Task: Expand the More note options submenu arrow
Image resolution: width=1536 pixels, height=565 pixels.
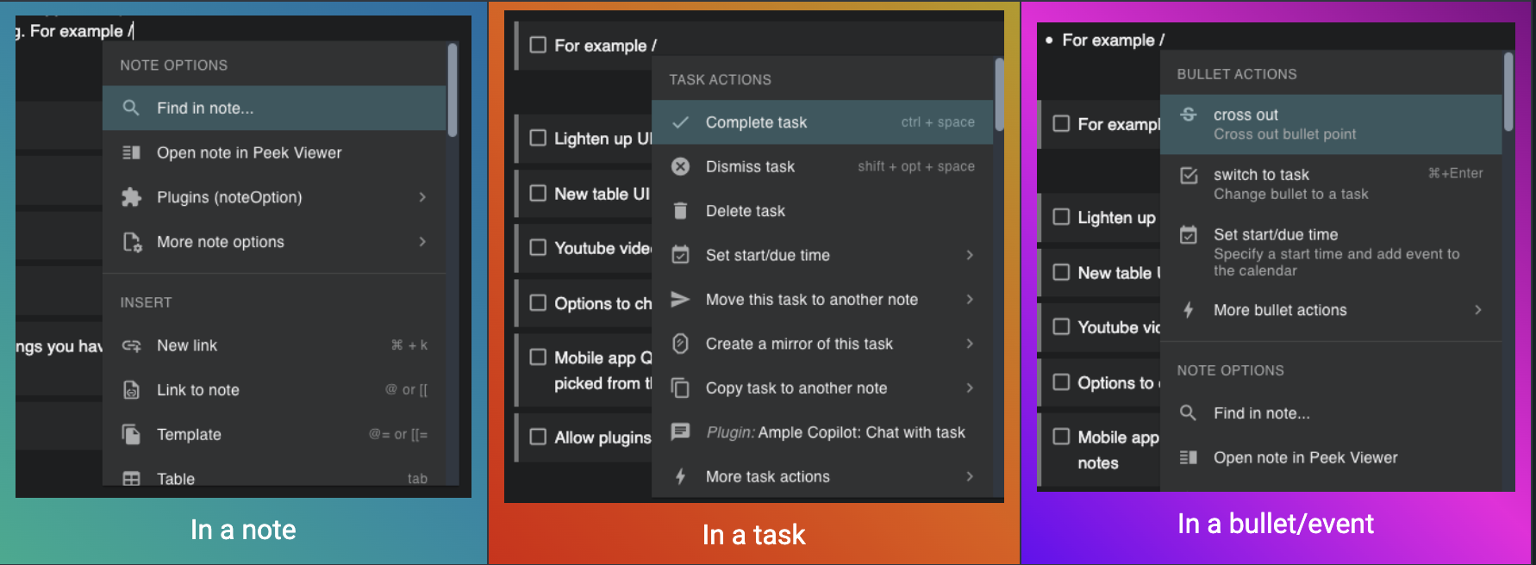Action: [x=422, y=242]
